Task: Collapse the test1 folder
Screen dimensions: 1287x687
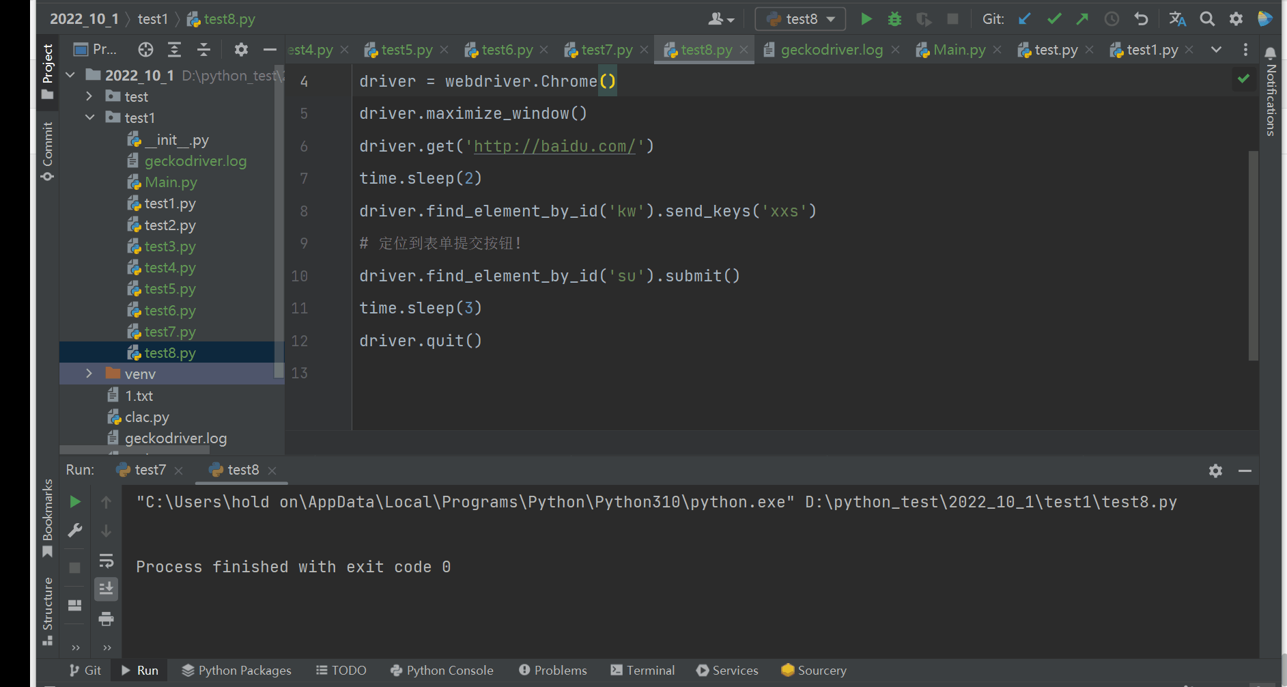Action: [89, 117]
